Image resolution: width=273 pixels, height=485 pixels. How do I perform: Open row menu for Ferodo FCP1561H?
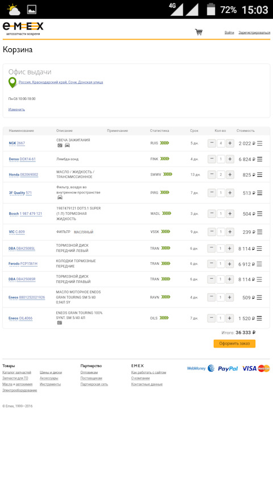[259, 264]
